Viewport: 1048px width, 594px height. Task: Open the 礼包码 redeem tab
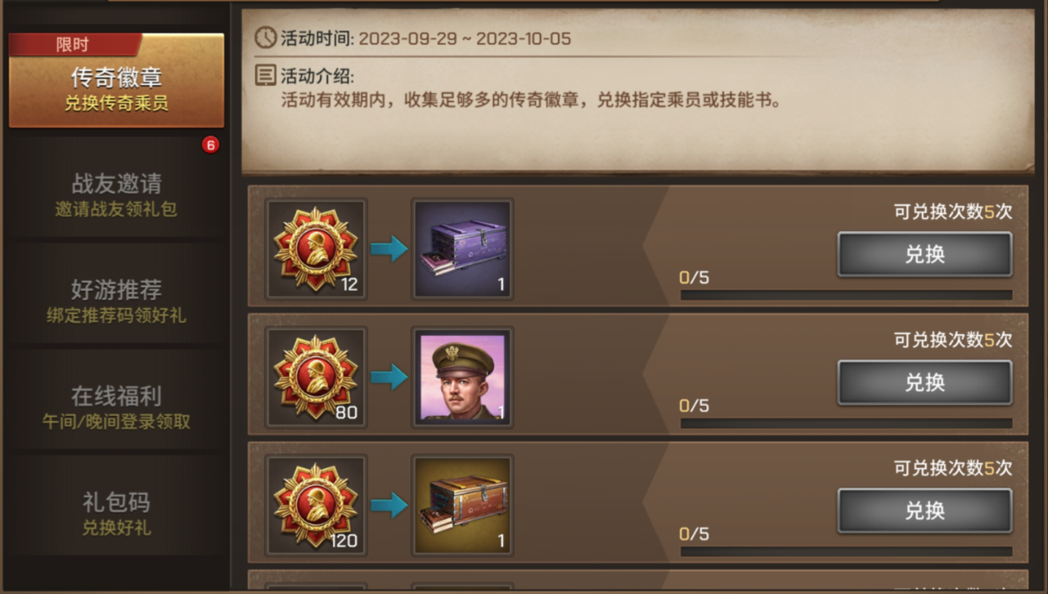pyautogui.click(x=116, y=513)
